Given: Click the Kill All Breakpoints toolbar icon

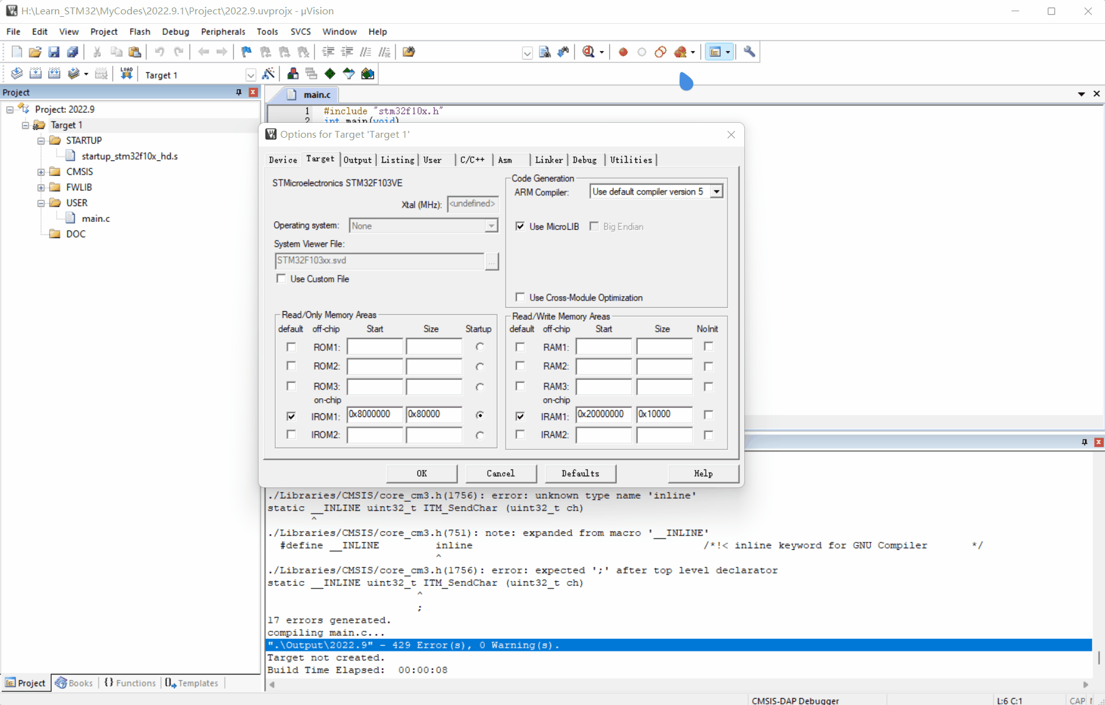Looking at the screenshot, I should point(681,52).
